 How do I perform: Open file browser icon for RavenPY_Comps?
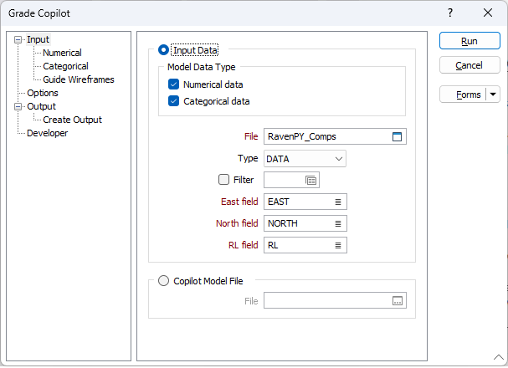(397, 136)
